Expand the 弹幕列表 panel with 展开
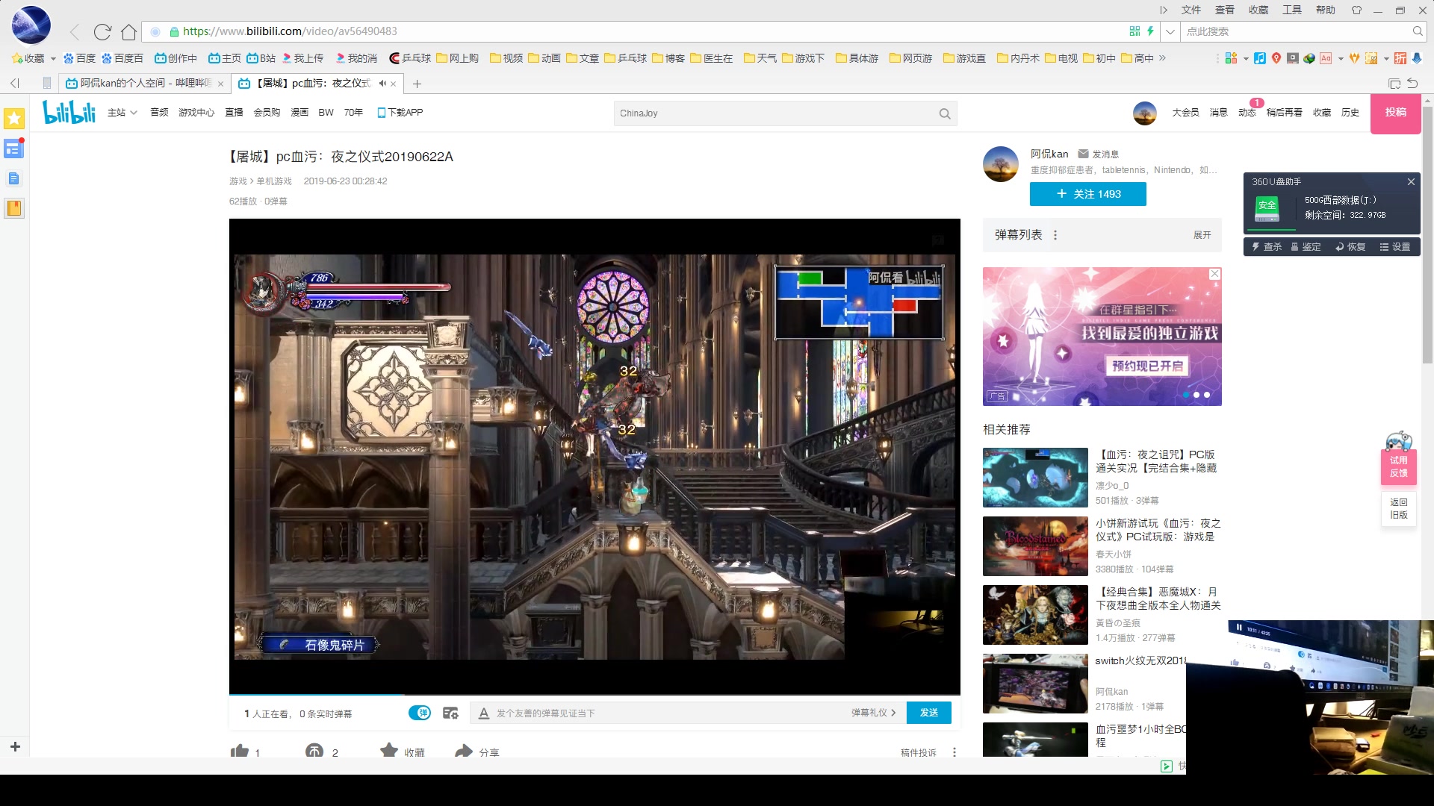The width and height of the screenshot is (1434, 806). [x=1202, y=235]
